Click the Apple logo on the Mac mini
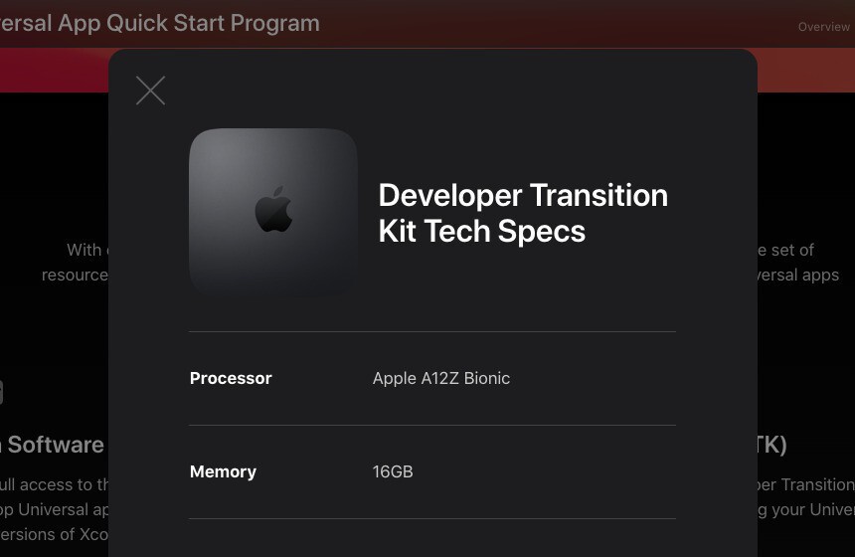Image resolution: width=855 pixels, height=557 pixels. [273, 209]
